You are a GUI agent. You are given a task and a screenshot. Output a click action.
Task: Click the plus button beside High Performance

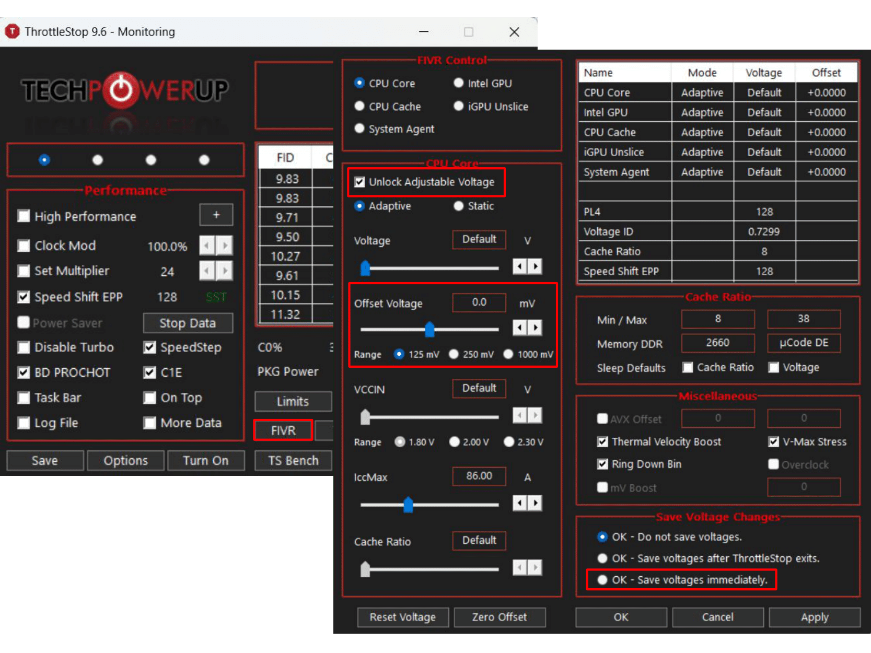click(216, 215)
